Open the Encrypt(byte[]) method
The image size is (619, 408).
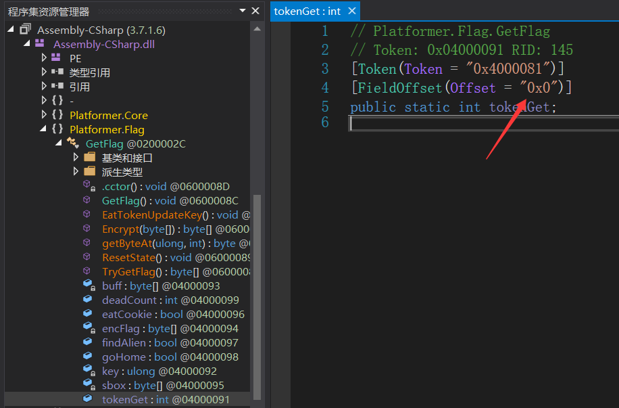tap(176, 229)
